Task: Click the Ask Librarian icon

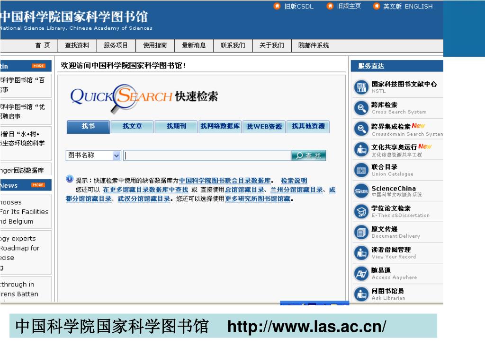Action: coord(361,294)
